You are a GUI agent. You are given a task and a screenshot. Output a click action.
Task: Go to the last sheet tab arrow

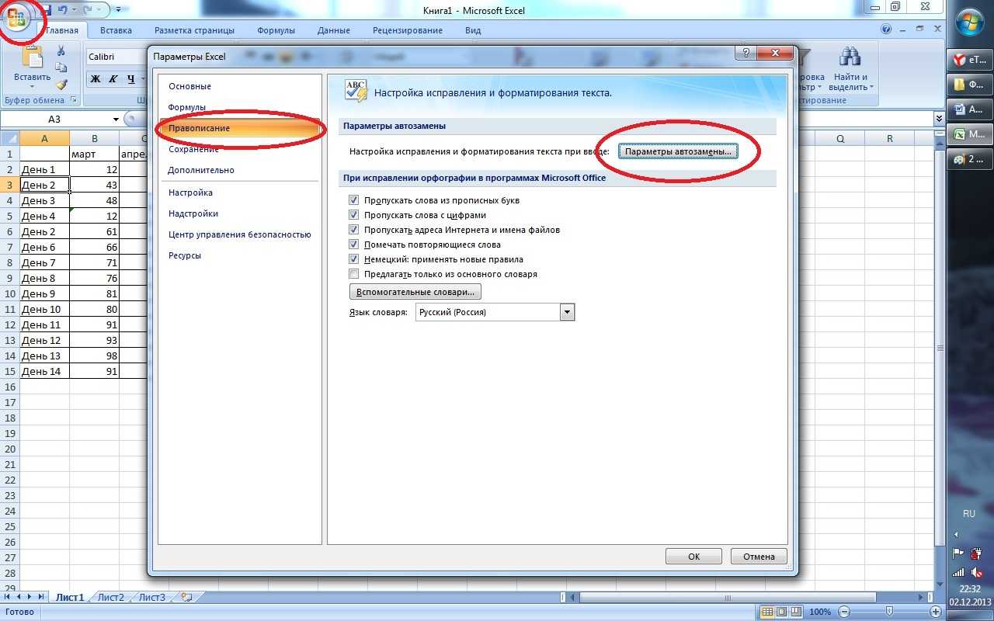41,597
